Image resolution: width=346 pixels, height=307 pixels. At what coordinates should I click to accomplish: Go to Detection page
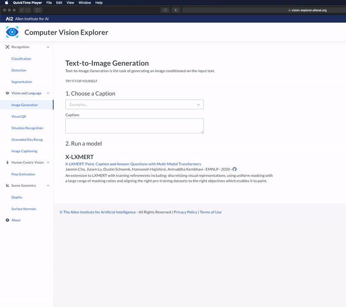(x=19, y=70)
